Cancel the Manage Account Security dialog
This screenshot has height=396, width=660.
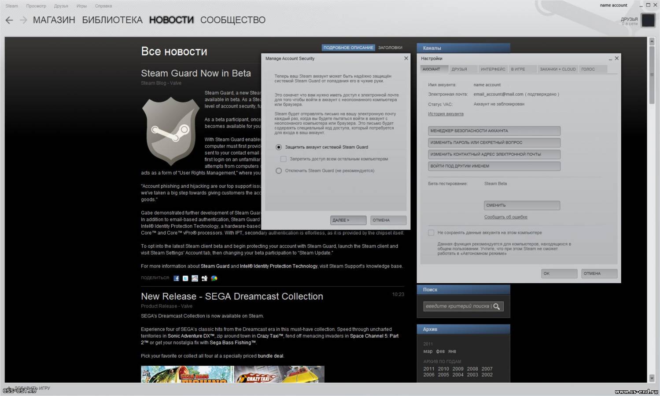388,220
